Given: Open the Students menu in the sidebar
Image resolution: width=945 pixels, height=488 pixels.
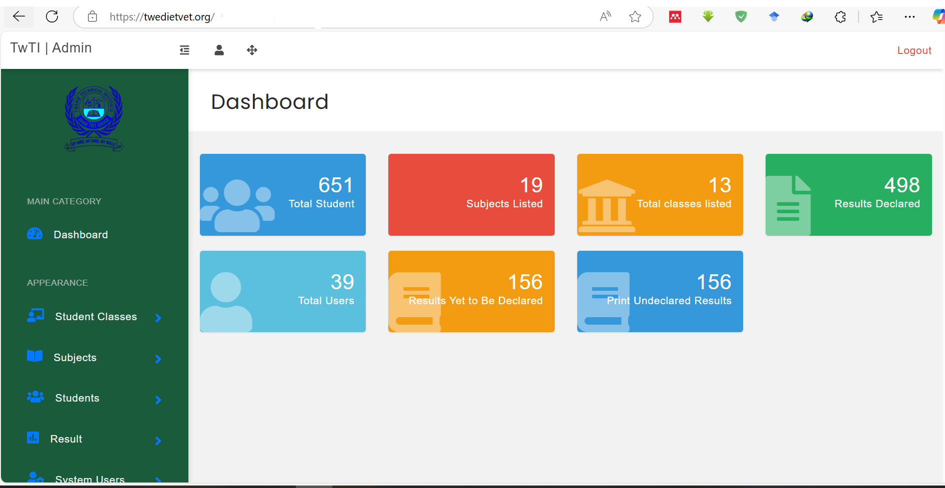Looking at the screenshot, I should (x=76, y=397).
